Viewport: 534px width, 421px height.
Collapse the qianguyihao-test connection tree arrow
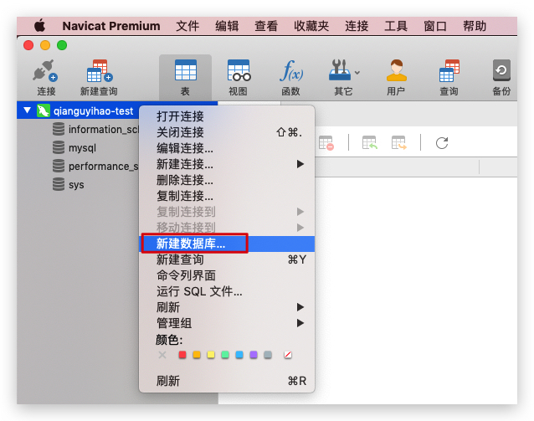click(x=27, y=110)
